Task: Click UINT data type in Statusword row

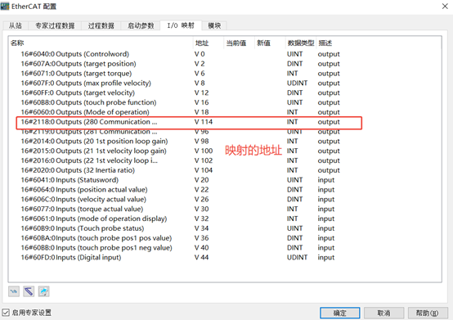Action: coord(294,180)
